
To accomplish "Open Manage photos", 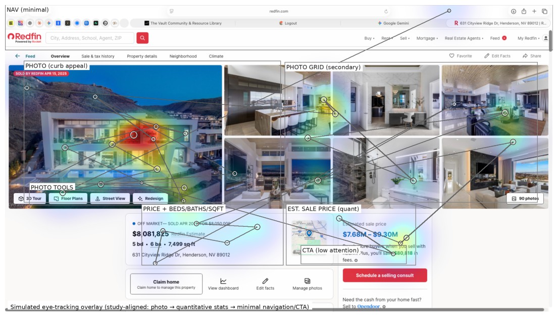I will [x=309, y=284].
